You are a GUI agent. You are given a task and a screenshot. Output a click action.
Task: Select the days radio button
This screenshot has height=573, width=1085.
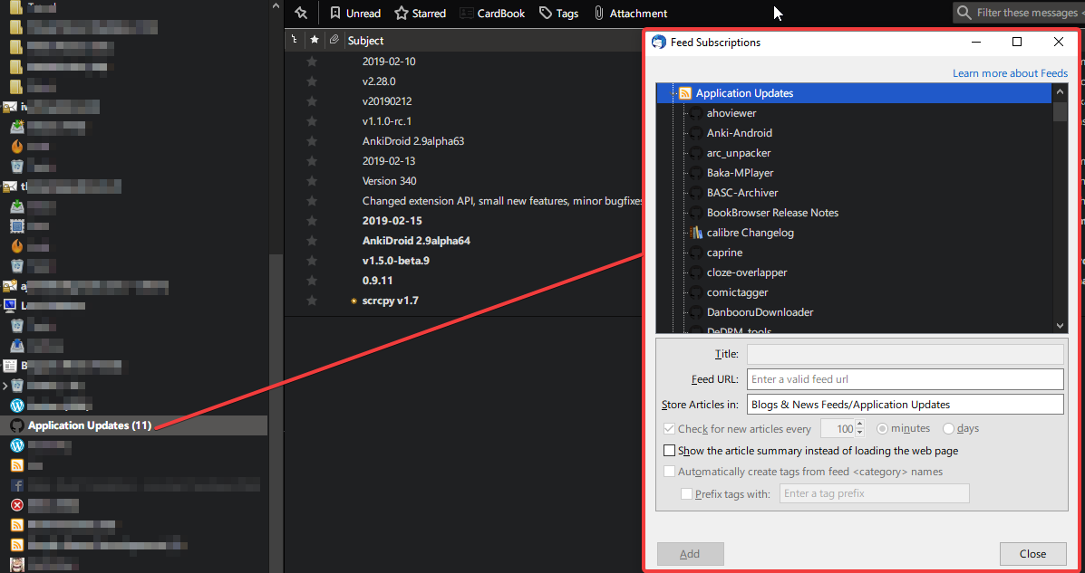pyautogui.click(x=949, y=428)
